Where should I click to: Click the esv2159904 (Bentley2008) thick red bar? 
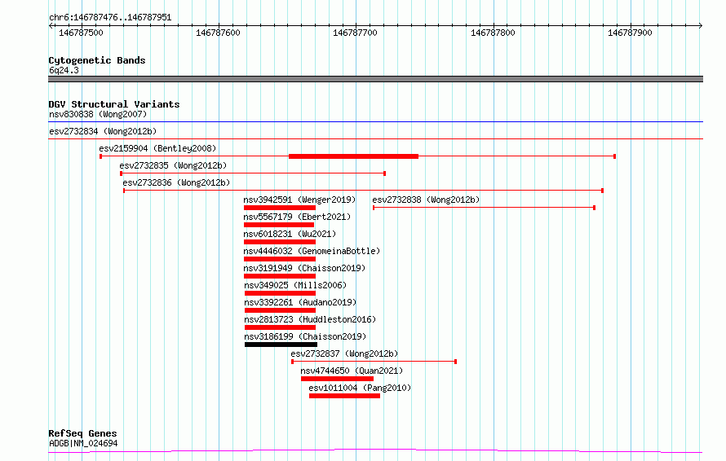353,156
